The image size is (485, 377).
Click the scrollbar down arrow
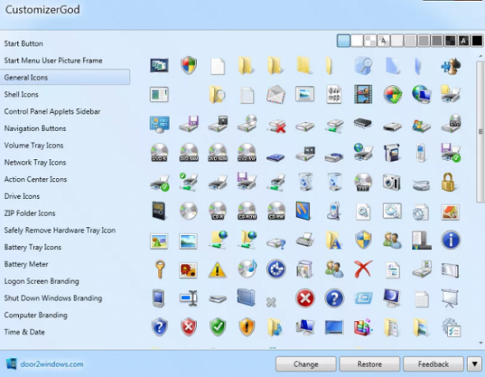481,343
